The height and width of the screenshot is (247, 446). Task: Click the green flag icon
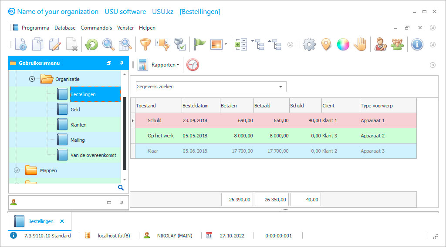pos(199,44)
